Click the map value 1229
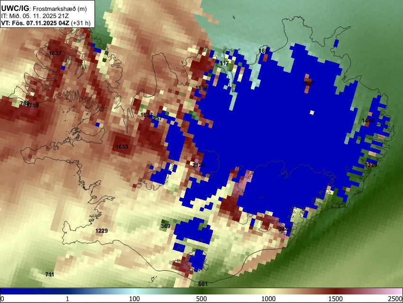The image size is (403, 303). (x=101, y=231)
